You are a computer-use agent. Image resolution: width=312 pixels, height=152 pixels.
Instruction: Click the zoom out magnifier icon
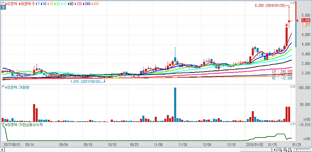[280, 150]
